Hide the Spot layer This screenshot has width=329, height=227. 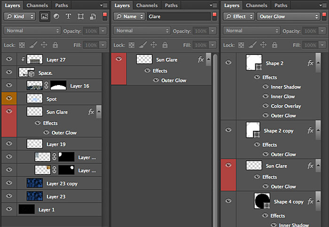tap(9, 98)
